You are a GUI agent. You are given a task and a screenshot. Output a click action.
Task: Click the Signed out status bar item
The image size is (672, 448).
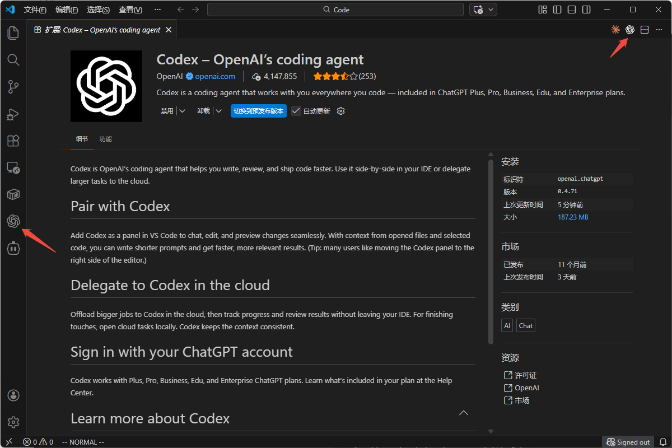pos(629,442)
